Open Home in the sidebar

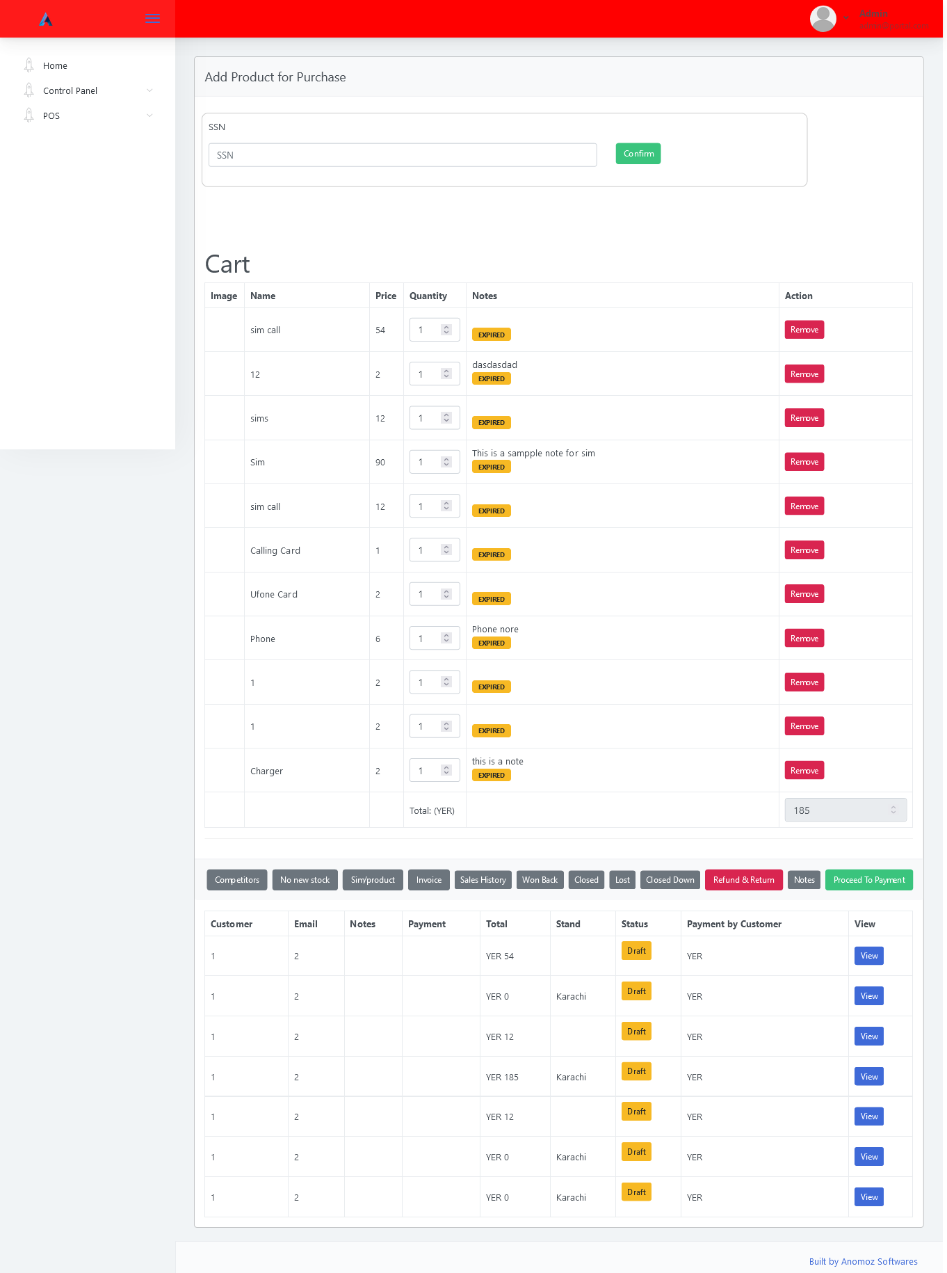tap(55, 65)
